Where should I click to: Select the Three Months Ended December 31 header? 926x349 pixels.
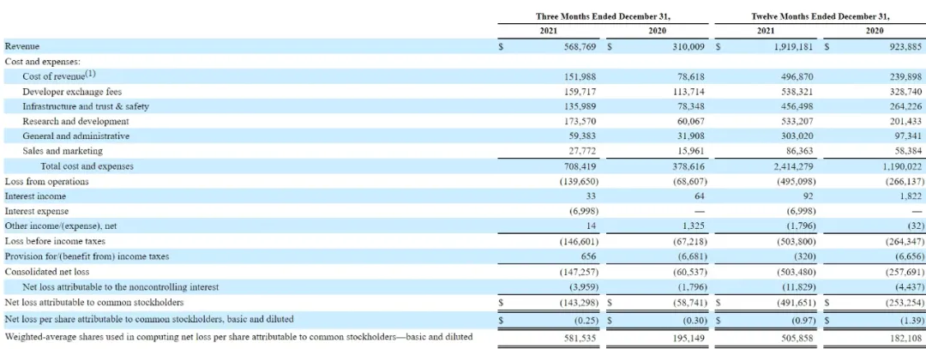tap(603, 16)
